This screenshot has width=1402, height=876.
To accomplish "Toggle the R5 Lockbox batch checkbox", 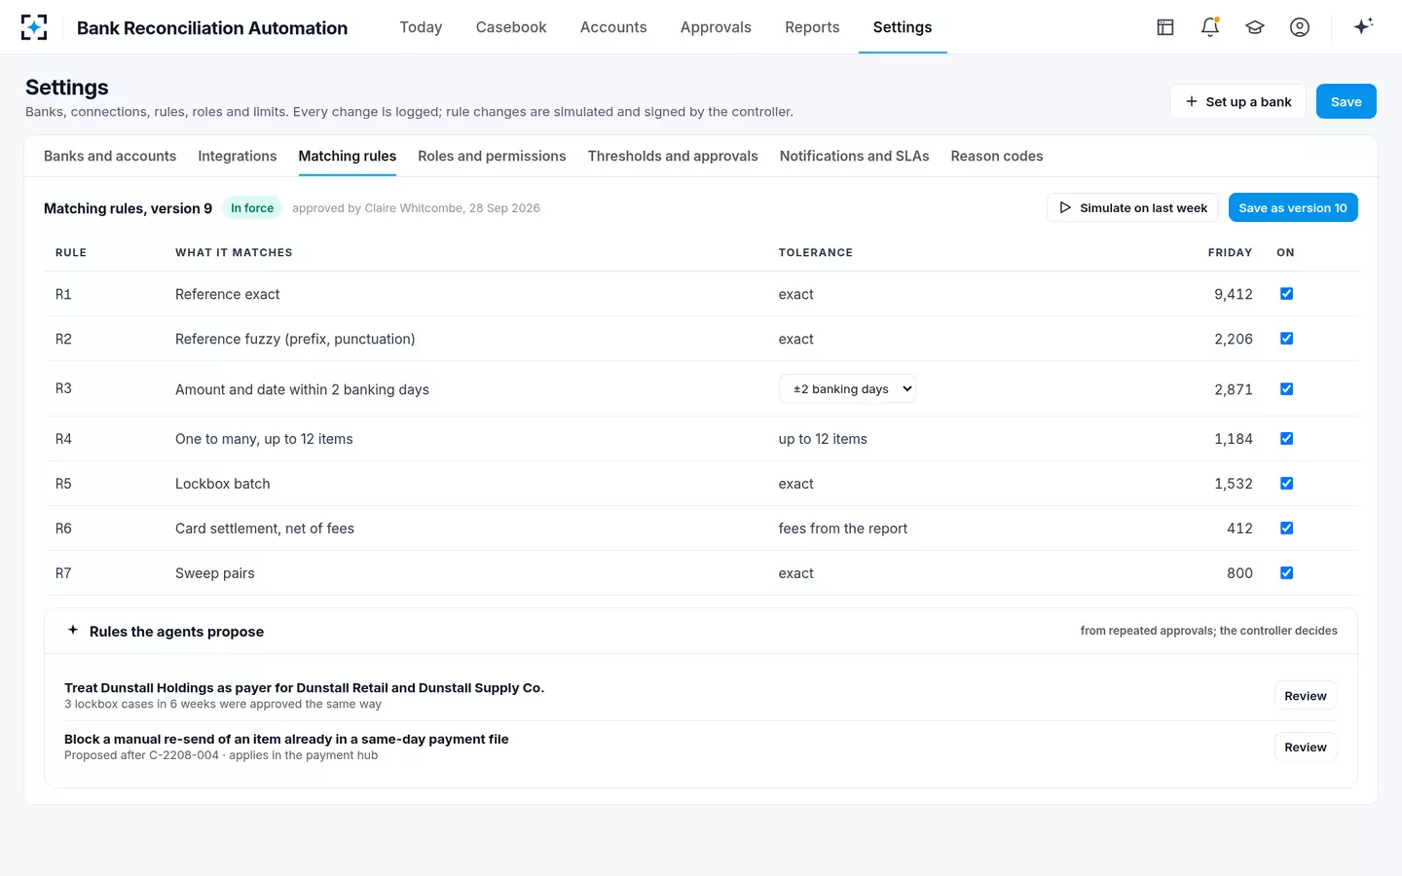I will pyautogui.click(x=1286, y=484).
